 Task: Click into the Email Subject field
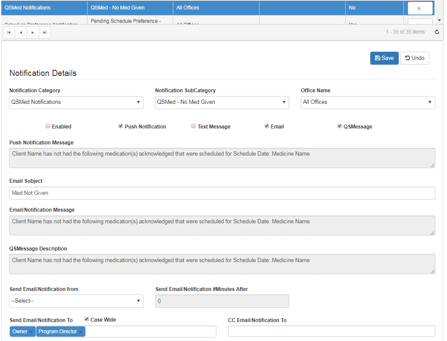tap(222, 193)
